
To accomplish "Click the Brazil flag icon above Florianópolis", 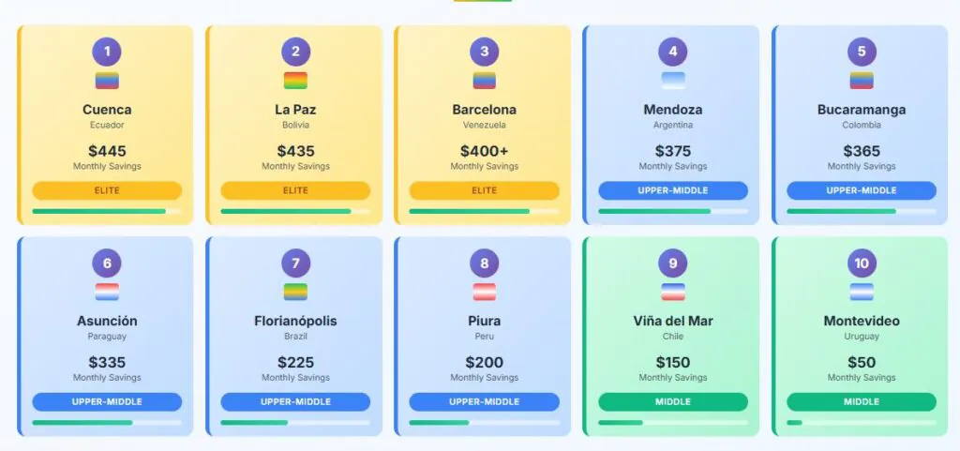I will tap(295, 292).
